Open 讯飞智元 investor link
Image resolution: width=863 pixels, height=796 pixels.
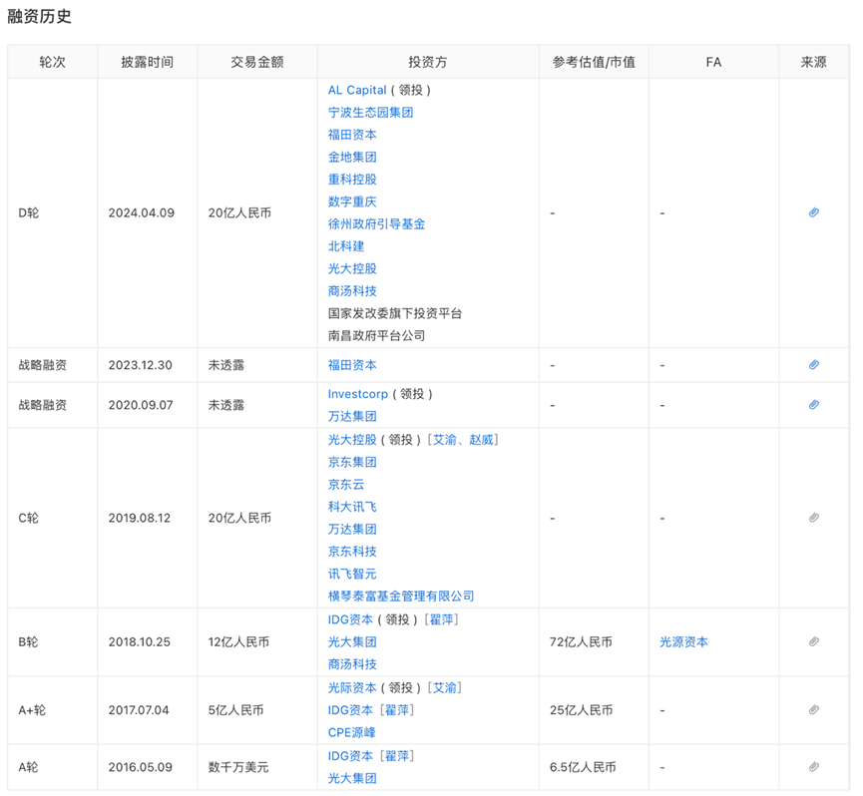[352, 574]
